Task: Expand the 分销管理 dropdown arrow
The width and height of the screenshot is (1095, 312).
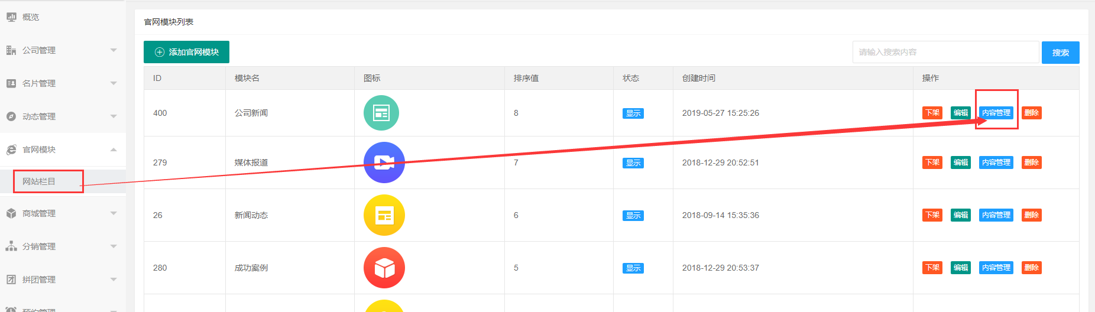Action: coord(114,246)
